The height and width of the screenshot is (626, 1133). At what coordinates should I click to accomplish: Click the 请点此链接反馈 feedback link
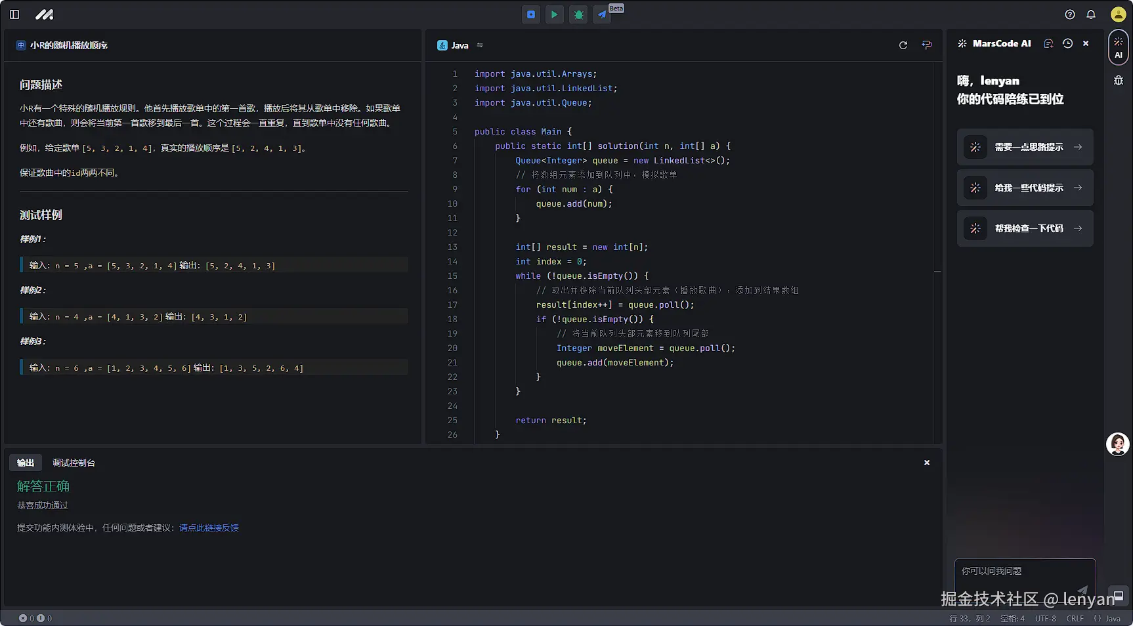(209, 528)
